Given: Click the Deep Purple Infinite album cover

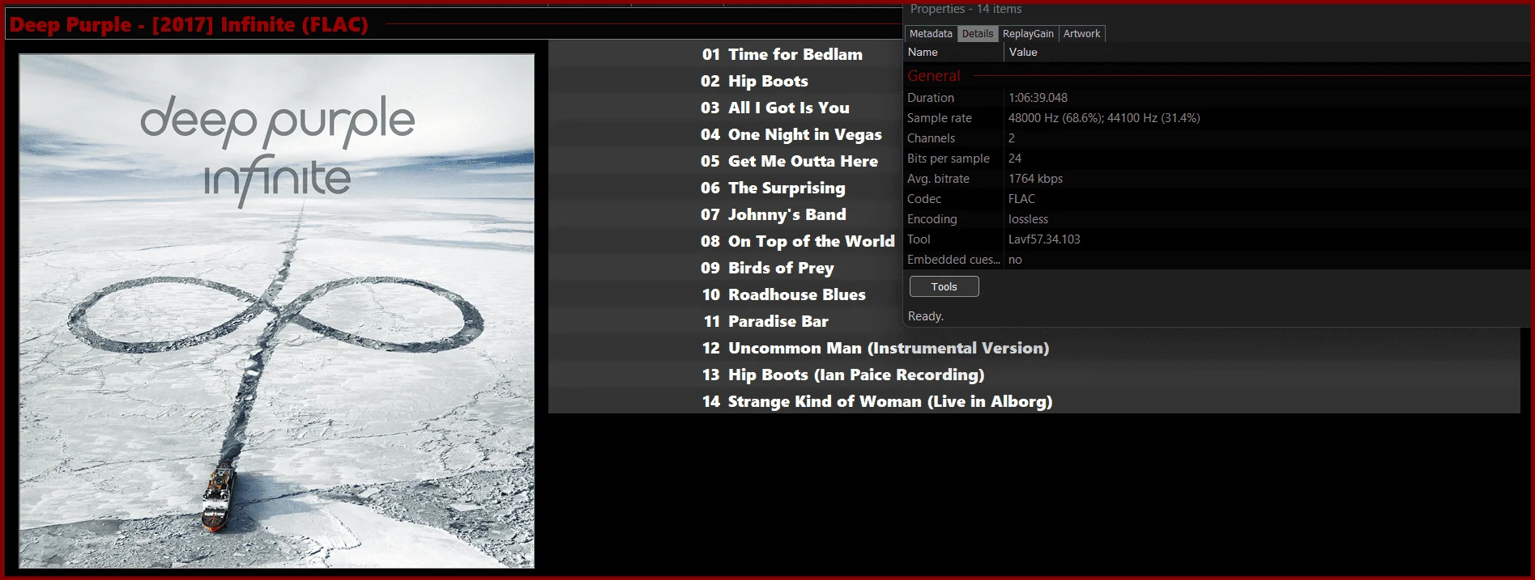Looking at the screenshot, I should 277,311.
